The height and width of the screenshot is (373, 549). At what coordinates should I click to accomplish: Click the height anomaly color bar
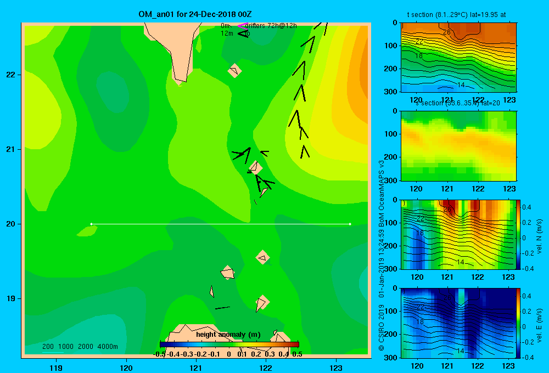click(x=229, y=344)
